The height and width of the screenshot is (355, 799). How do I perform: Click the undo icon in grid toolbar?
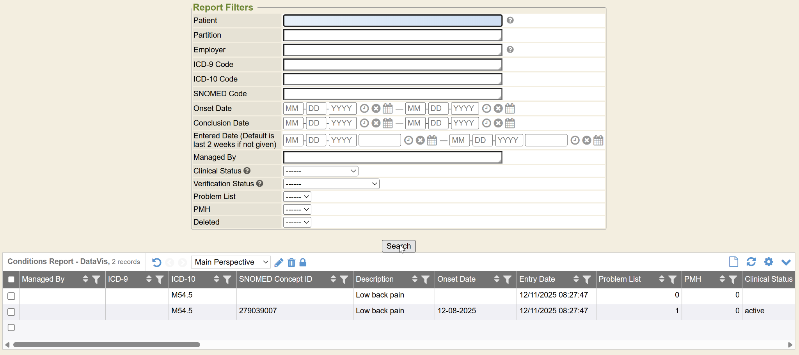pos(157,262)
